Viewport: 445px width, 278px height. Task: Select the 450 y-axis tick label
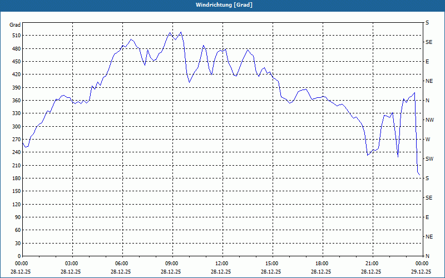point(17,62)
